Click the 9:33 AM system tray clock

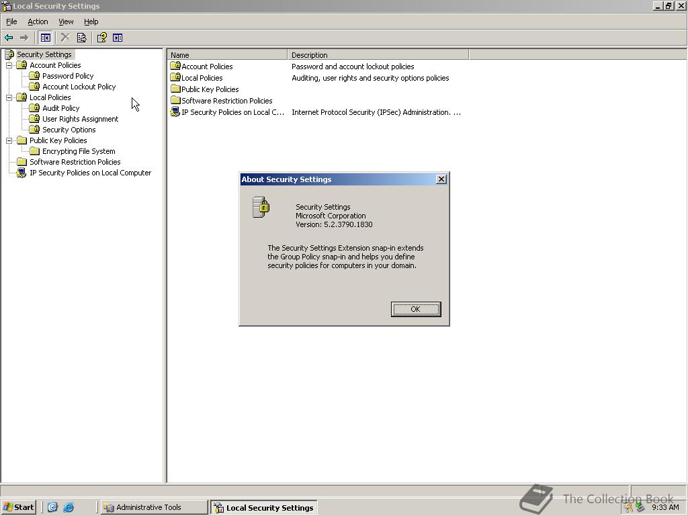tap(665, 507)
